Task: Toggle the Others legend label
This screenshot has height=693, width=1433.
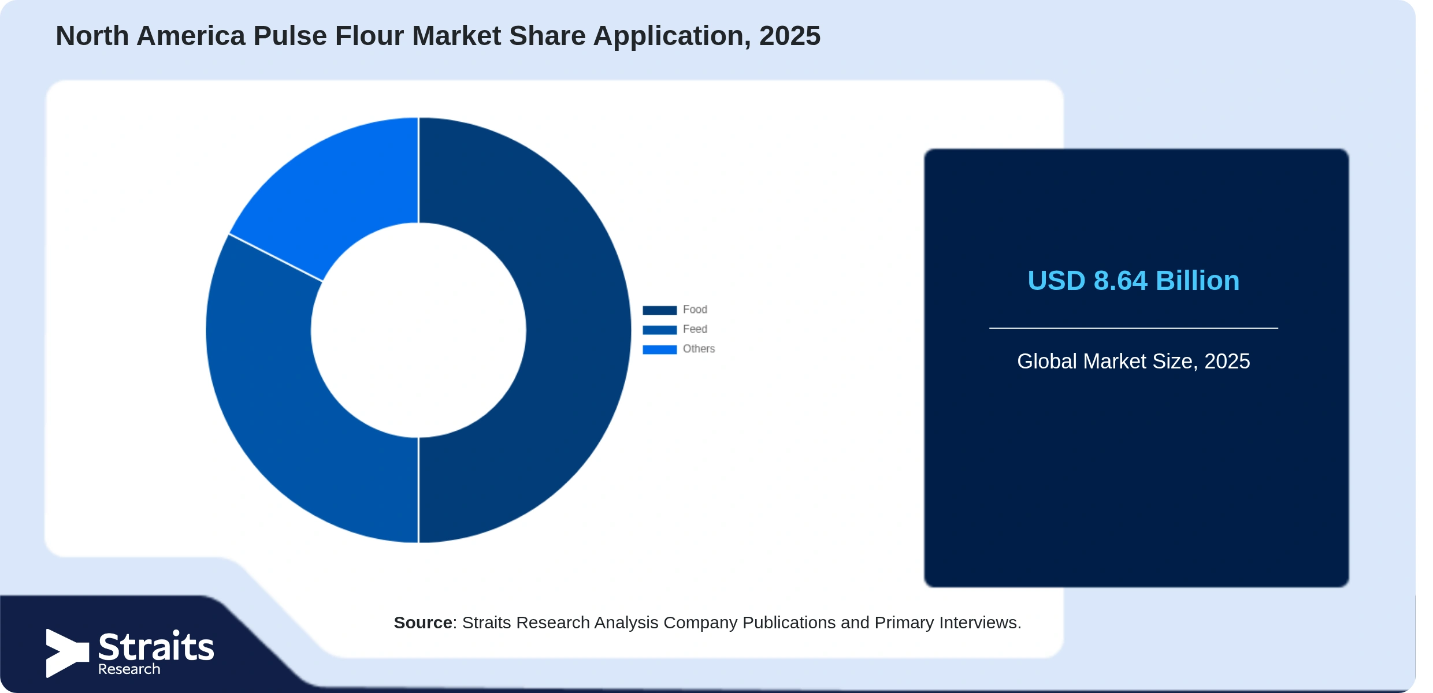Action: click(699, 349)
